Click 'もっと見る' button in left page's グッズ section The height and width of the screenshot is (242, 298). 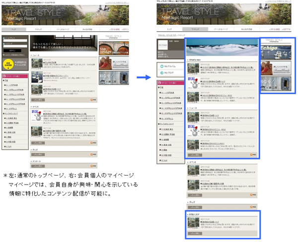[x=38, y=155]
